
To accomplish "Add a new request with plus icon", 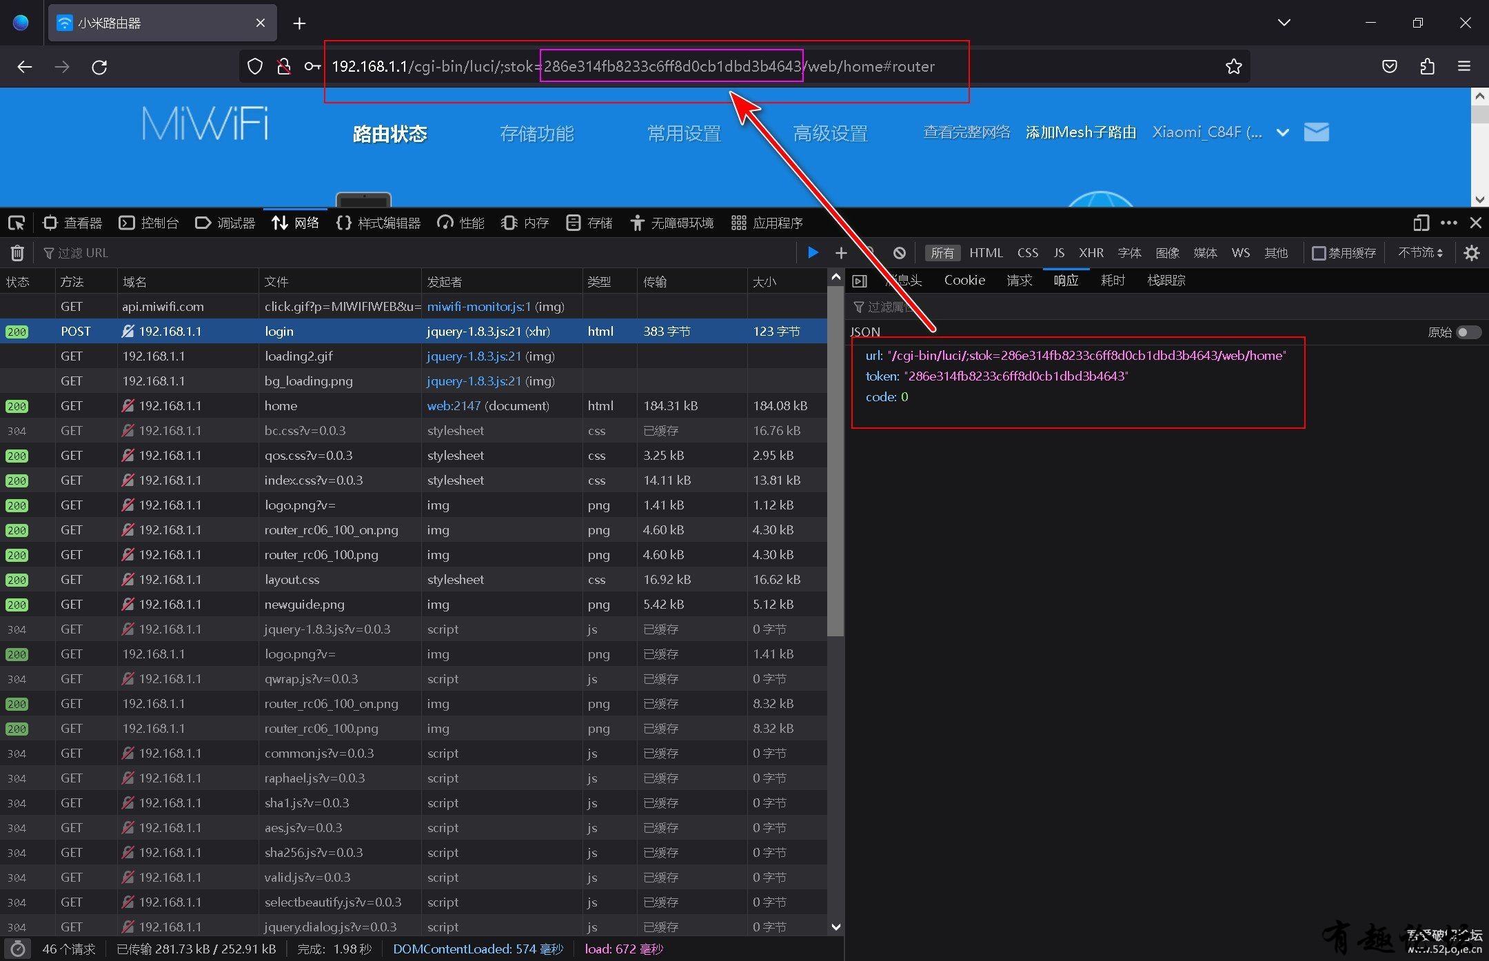I will pyautogui.click(x=841, y=253).
